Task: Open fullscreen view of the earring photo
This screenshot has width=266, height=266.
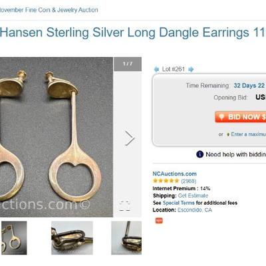Action: [124, 205]
